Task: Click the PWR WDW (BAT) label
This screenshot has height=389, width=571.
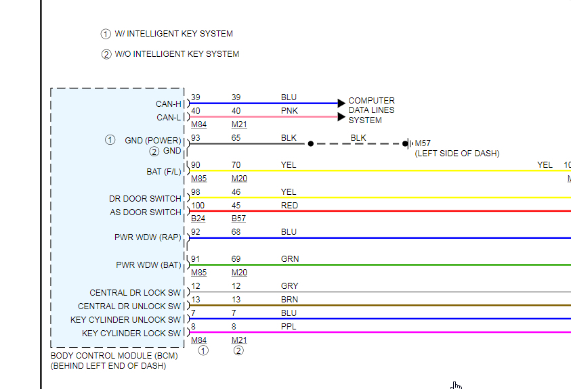Action: click(x=148, y=265)
